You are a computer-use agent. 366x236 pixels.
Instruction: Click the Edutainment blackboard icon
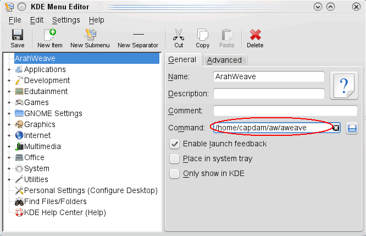19,91
